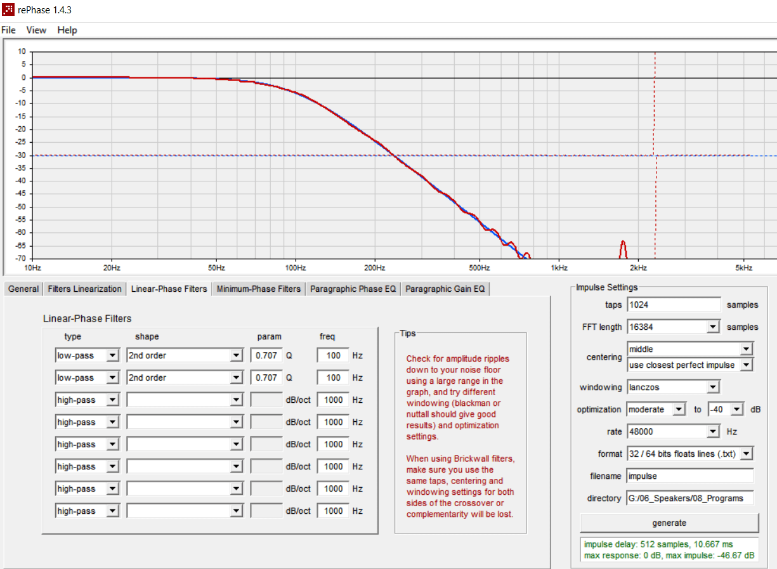The width and height of the screenshot is (777, 569).
Task: Open the Help menu
Action: [67, 30]
